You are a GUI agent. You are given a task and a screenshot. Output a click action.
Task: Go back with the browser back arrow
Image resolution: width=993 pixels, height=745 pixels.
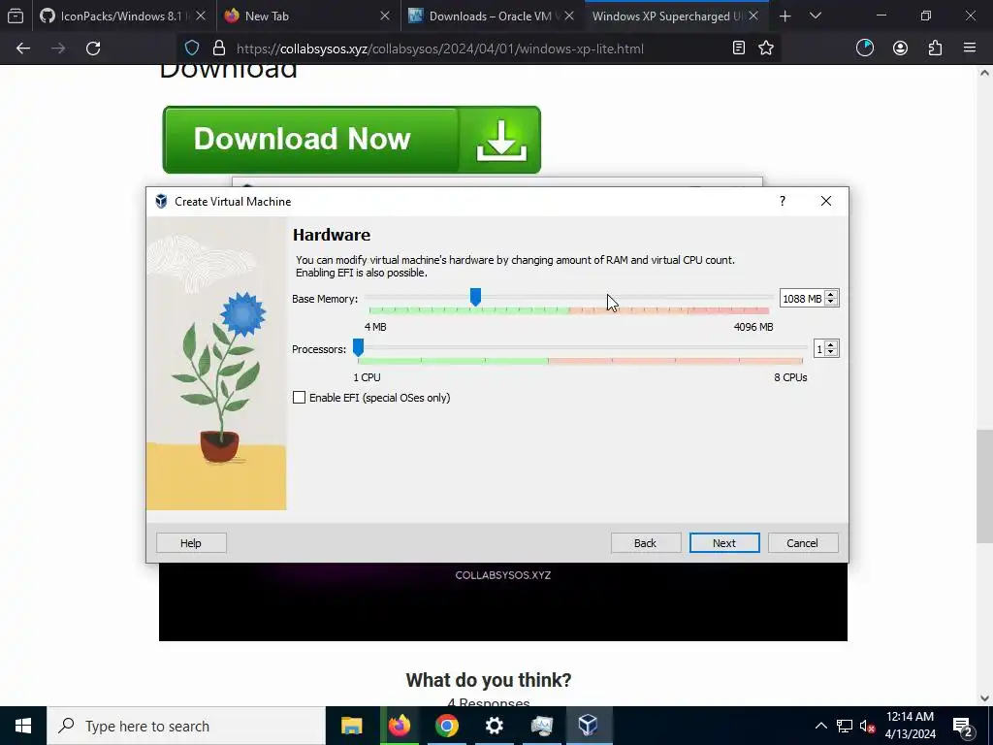[23, 49]
